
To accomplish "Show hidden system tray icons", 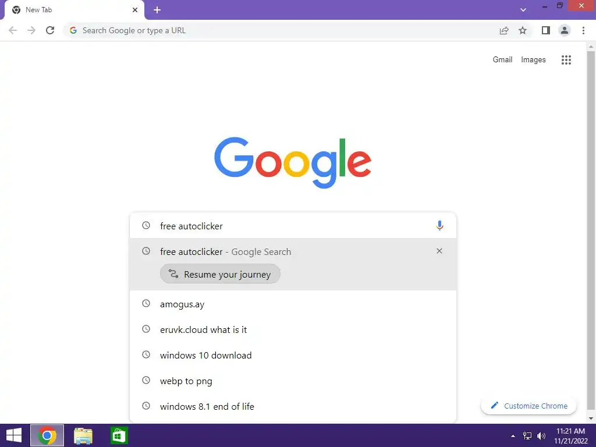I will click(x=513, y=436).
